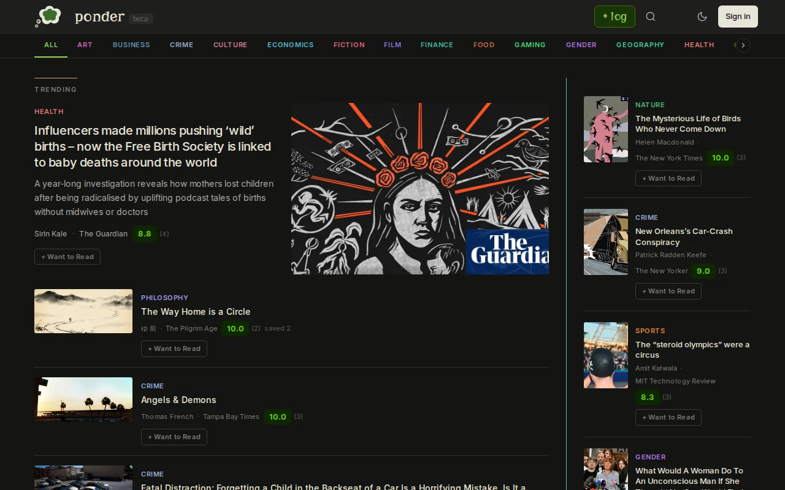Click Want to Read for Car-Crash Conspiracy
This screenshot has height=490, width=785.
coord(668,291)
